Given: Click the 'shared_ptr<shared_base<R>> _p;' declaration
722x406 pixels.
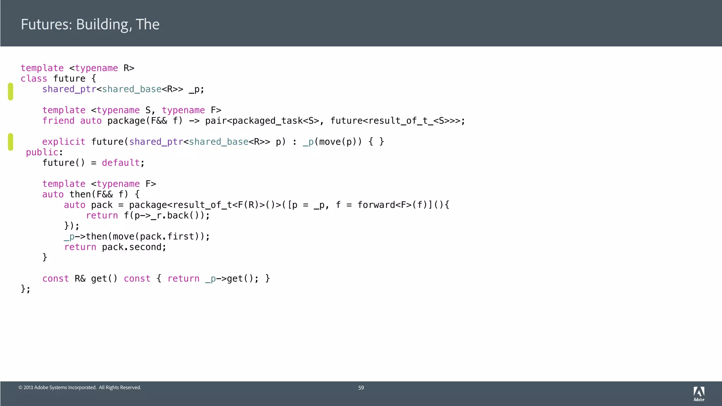Looking at the screenshot, I should click(123, 89).
